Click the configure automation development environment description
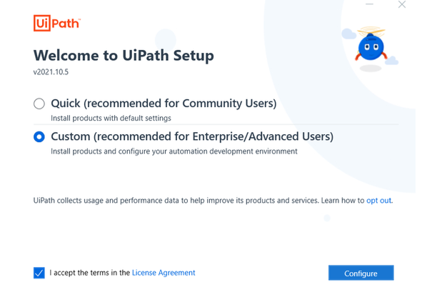 [174, 151]
